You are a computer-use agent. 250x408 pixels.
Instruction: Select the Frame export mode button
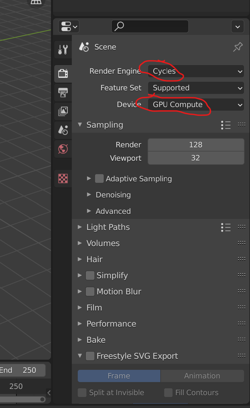pyautogui.click(x=119, y=376)
